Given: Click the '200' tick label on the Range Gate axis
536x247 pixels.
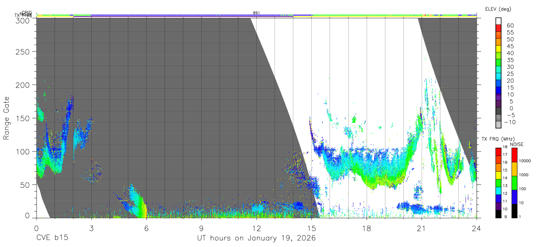Looking at the screenshot, I should coord(23,85).
